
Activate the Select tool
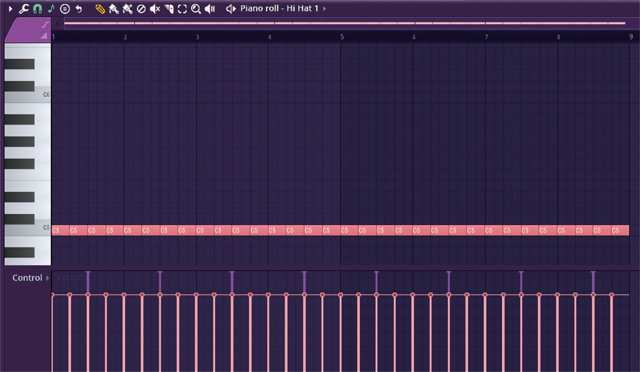[182, 8]
